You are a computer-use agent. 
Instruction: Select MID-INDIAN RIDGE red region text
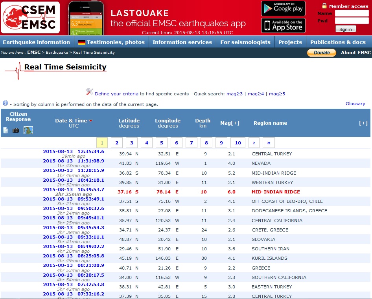click(x=276, y=192)
